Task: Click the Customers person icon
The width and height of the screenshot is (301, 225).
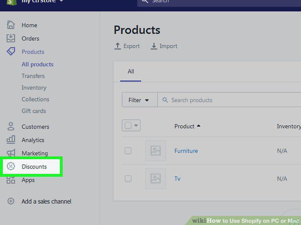Action: (x=11, y=126)
